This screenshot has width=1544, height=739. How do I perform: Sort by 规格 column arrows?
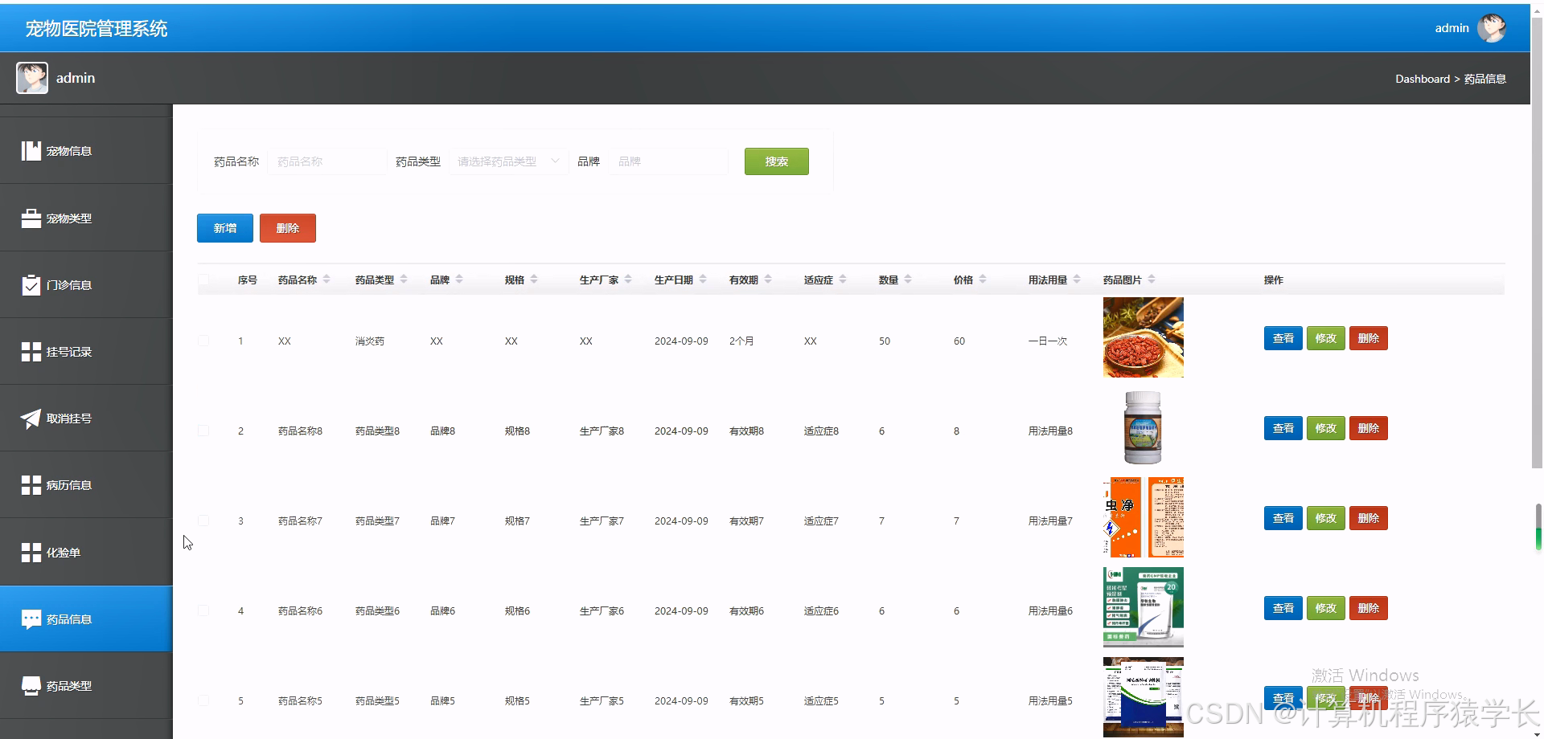534,280
